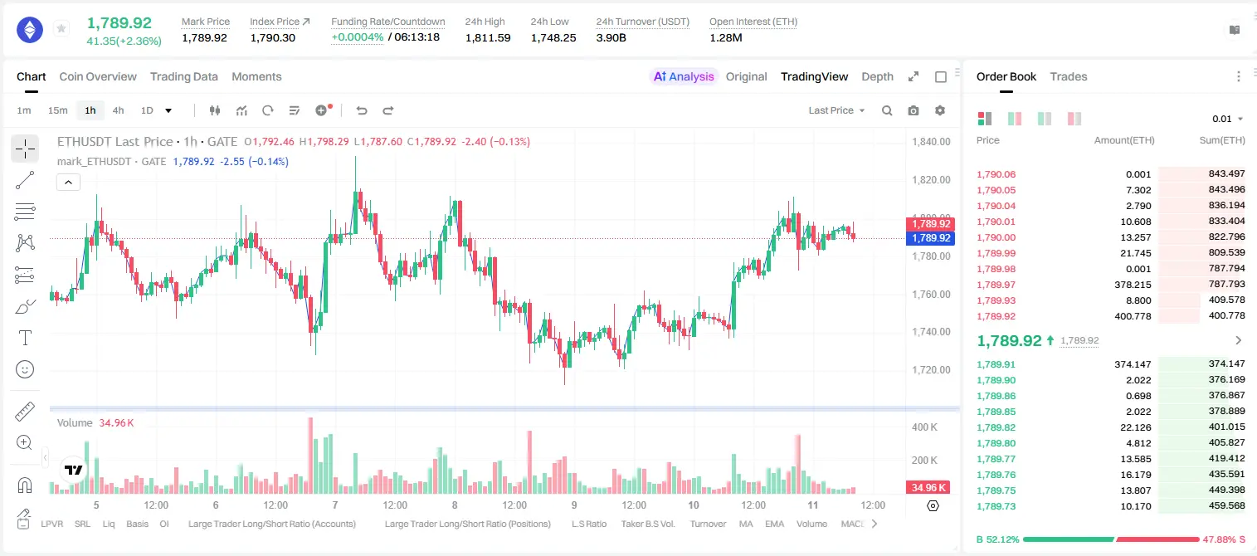Open the Last Price dropdown
1257x556 pixels.
[836, 110]
